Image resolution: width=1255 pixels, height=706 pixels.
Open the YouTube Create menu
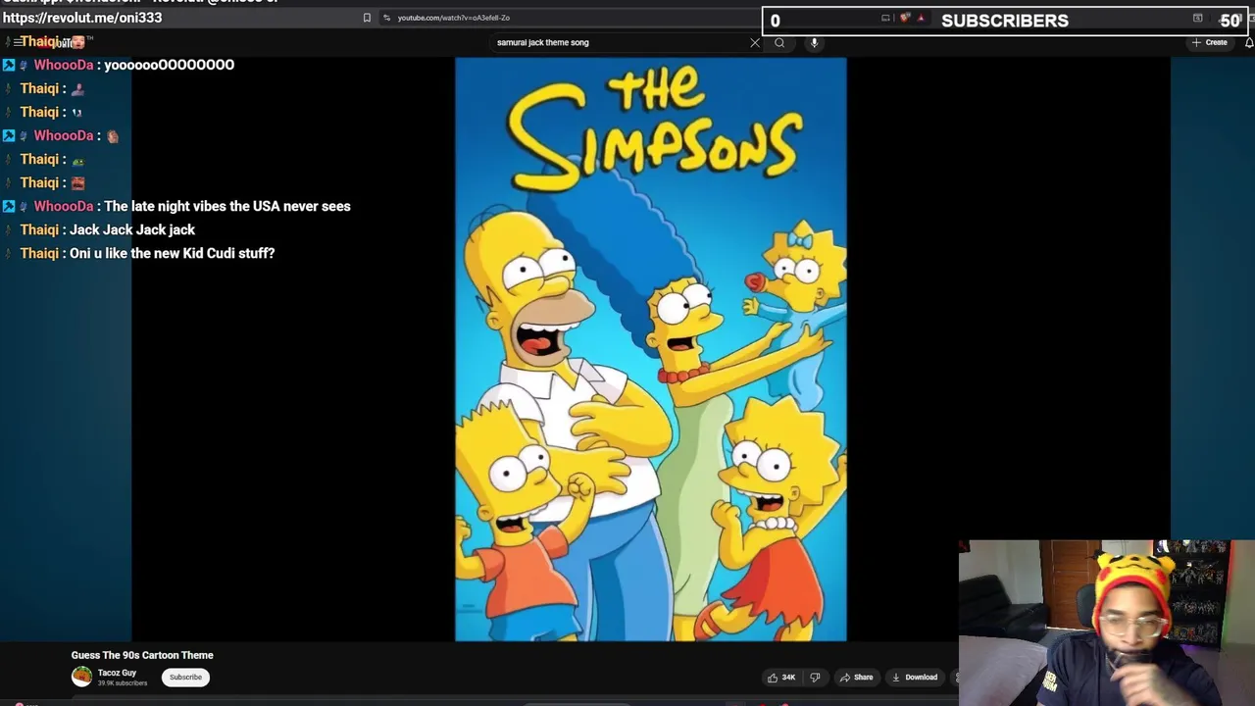coord(1210,42)
